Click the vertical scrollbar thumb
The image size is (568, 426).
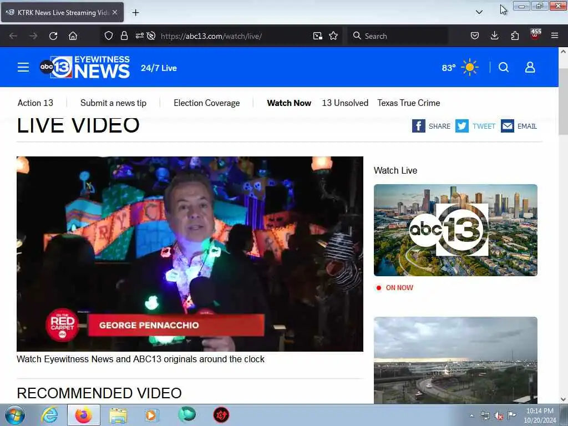coord(563,101)
